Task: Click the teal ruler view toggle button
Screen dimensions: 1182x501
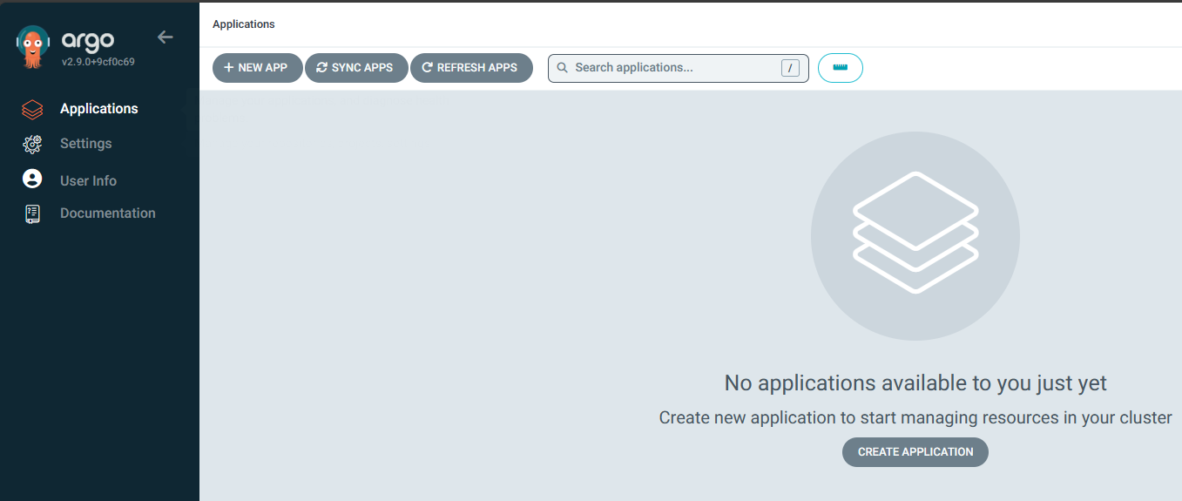Action: click(841, 68)
